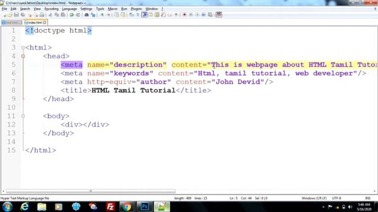This screenshot has width=378, height=212.
Task: Toggle synchronized vertical scrolling
Action: (x=117, y=15)
